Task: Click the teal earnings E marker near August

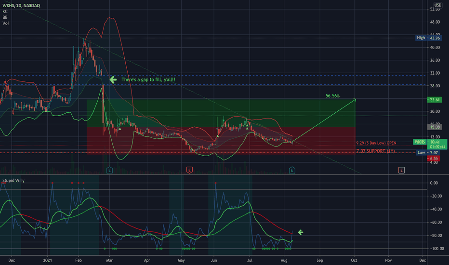Action: (x=292, y=171)
